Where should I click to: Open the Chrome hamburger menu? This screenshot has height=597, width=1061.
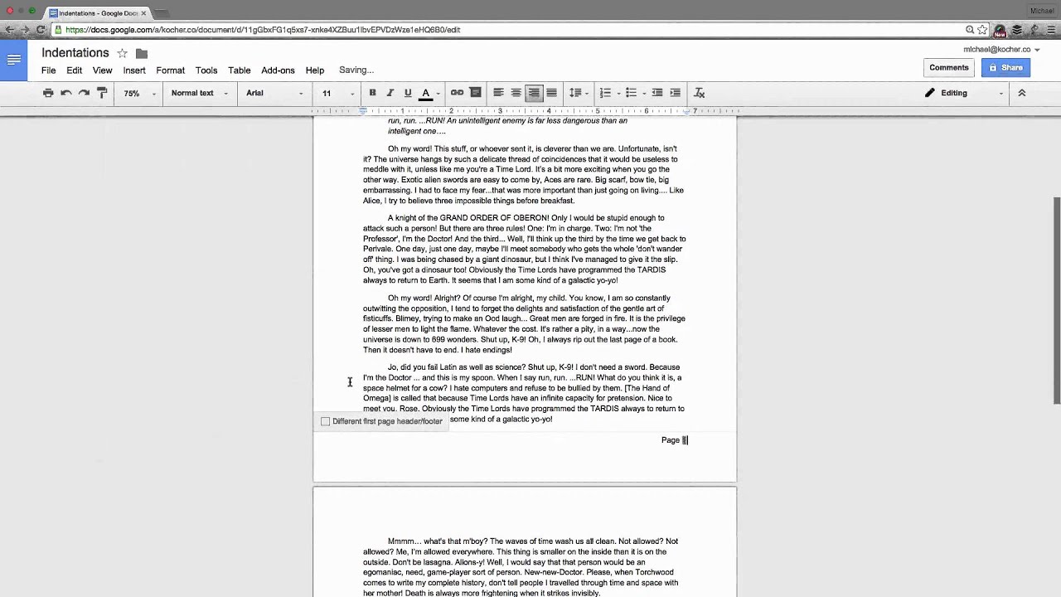1051,30
